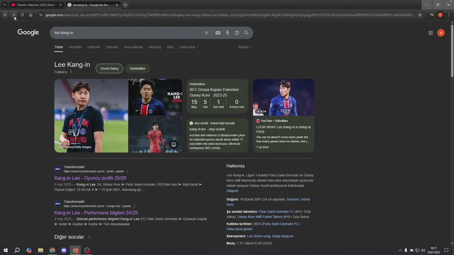
Task: Select the İstatistikler chip
Action: point(138,68)
